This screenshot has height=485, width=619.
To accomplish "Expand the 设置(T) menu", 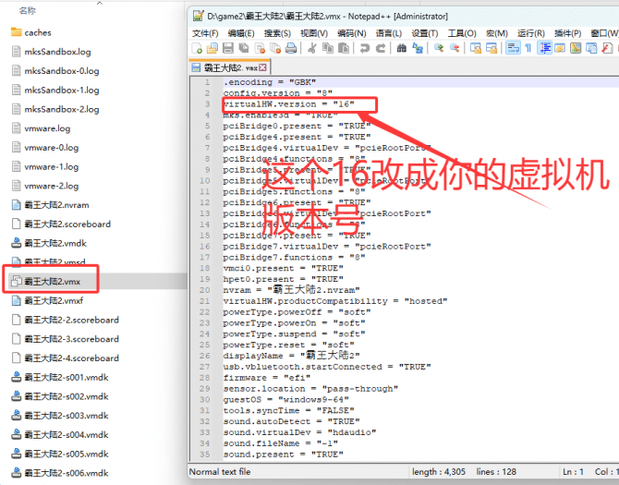I will 425,33.
